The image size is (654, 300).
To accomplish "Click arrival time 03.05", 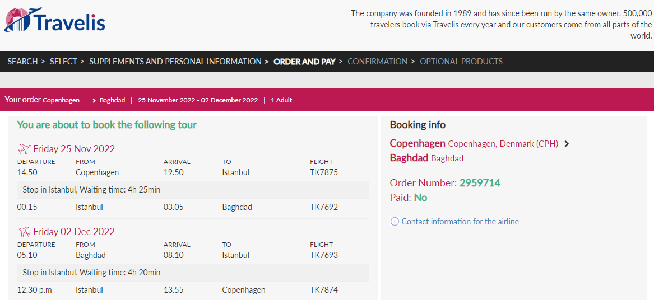I will tap(174, 207).
